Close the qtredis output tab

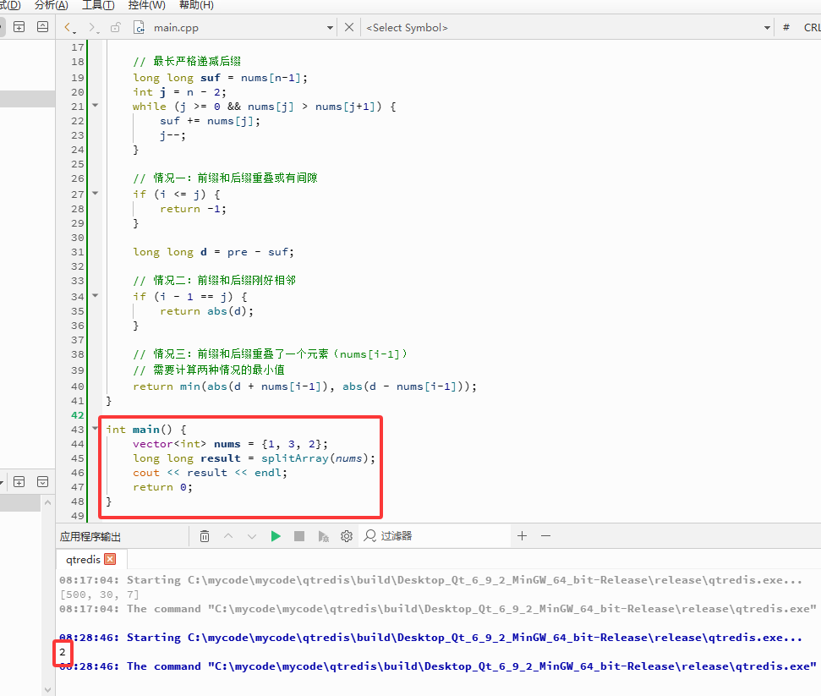[110, 559]
